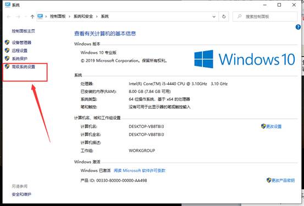The image size is (304, 206).
Task: Click product ID 00330-80000-00000-AA498
Action: coord(121,180)
